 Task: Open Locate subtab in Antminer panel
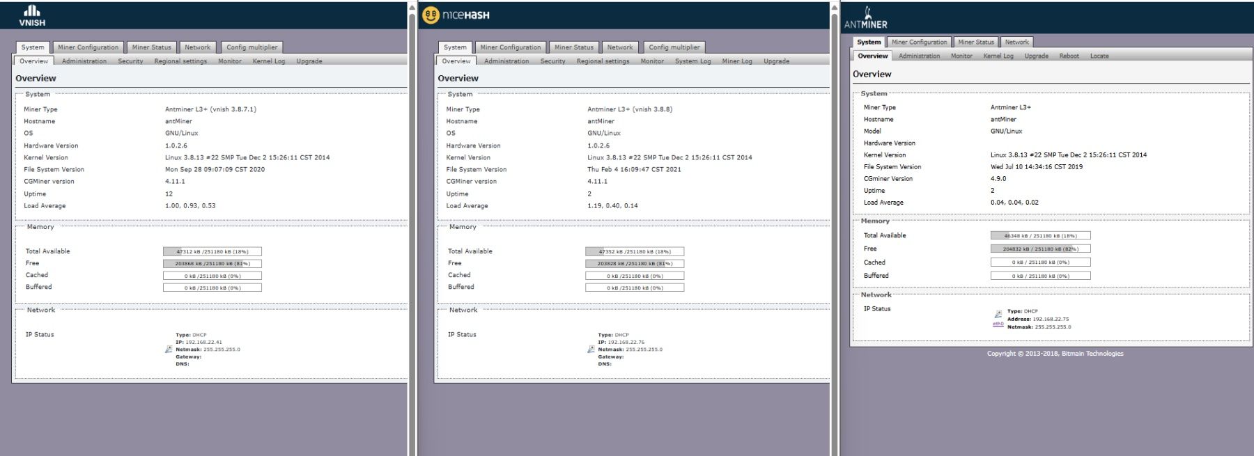1099,56
